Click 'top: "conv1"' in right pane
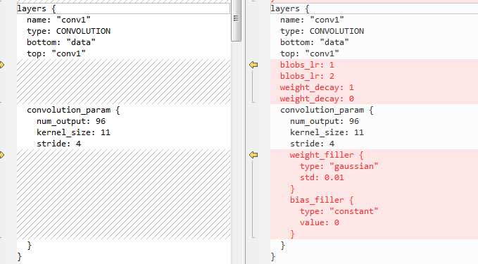 coord(310,54)
